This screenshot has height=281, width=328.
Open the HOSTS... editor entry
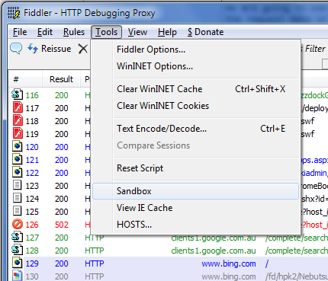[196, 225]
